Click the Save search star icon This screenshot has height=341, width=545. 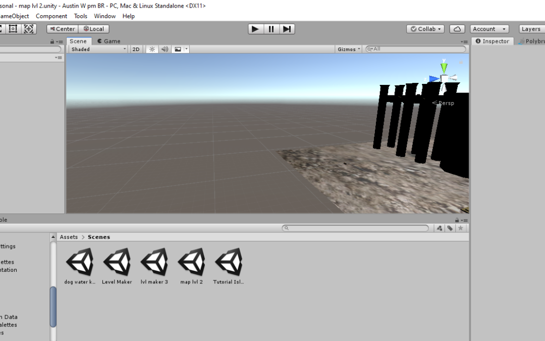tap(461, 228)
